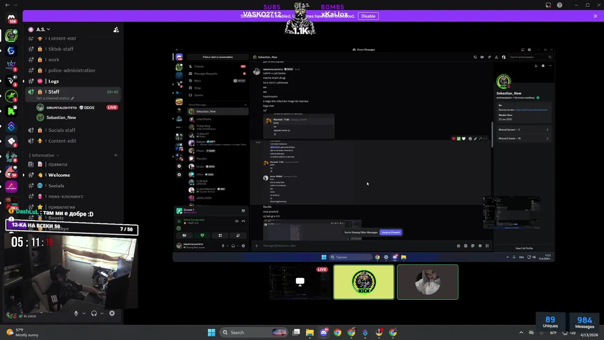Switch keyboard language БГР indicator
Image resolution: width=604 pixels, height=340 pixels.
[554, 332]
